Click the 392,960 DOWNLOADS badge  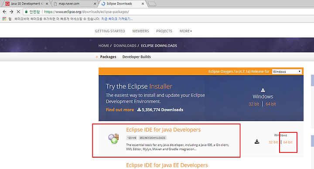tap(152, 138)
